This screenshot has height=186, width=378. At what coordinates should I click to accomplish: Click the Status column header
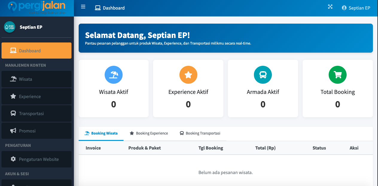[319, 148]
